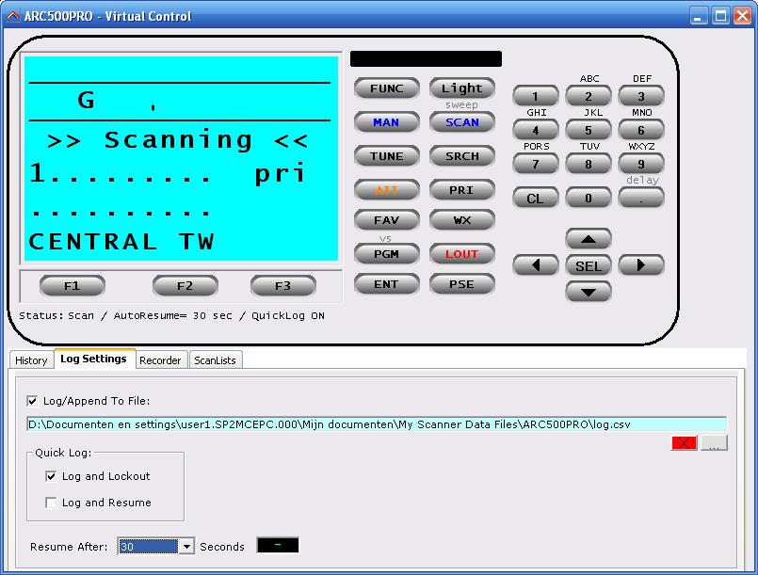This screenshot has height=575, width=758.
Task: Lock out channel with LOUT key
Action: point(461,254)
